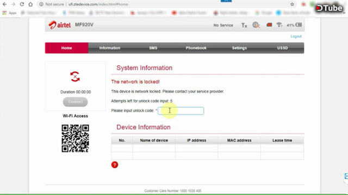Click the 'Wi-Fi Access' label

tap(75, 116)
